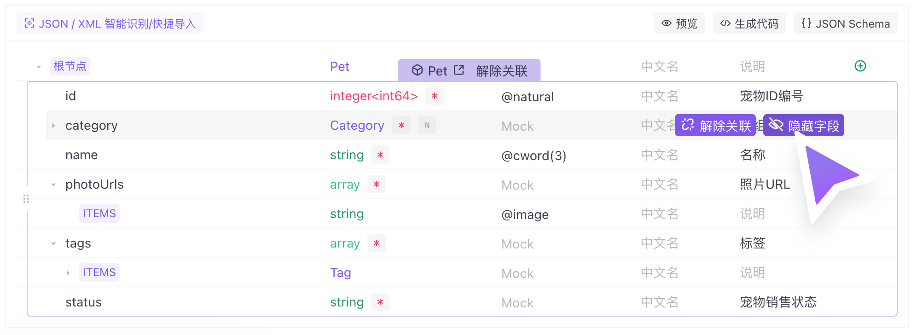Click the green add field plus icon
The image size is (917, 335).
click(x=860, y=66)
